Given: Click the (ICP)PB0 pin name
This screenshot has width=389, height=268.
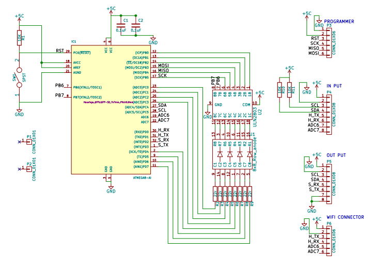Looking at the screenshot, I should tap(142, 53).
